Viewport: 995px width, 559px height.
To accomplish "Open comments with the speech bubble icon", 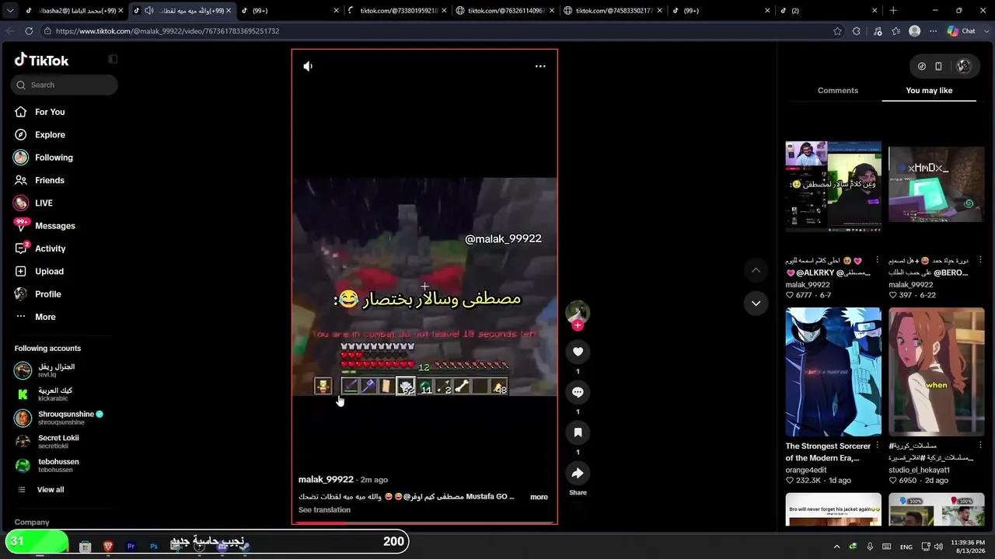I will click(x=578, y=392).
